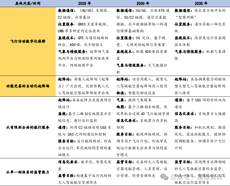Click the line "气象: 提供气象服务"
The image size is (230, 186).
click(134, 100)
